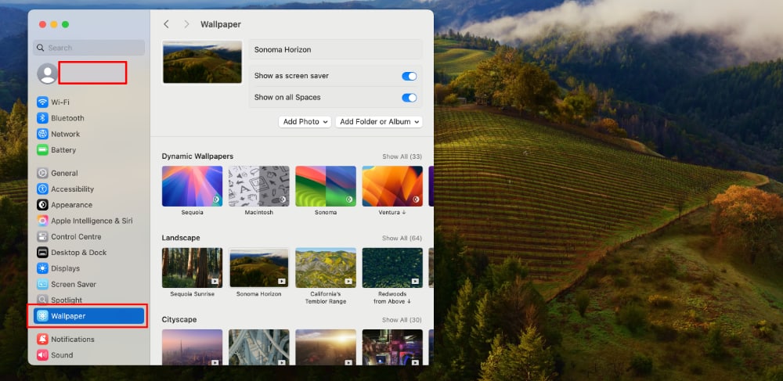783x381 pixels.
Task: Click the green Battery icon
Action: (42, 150)
